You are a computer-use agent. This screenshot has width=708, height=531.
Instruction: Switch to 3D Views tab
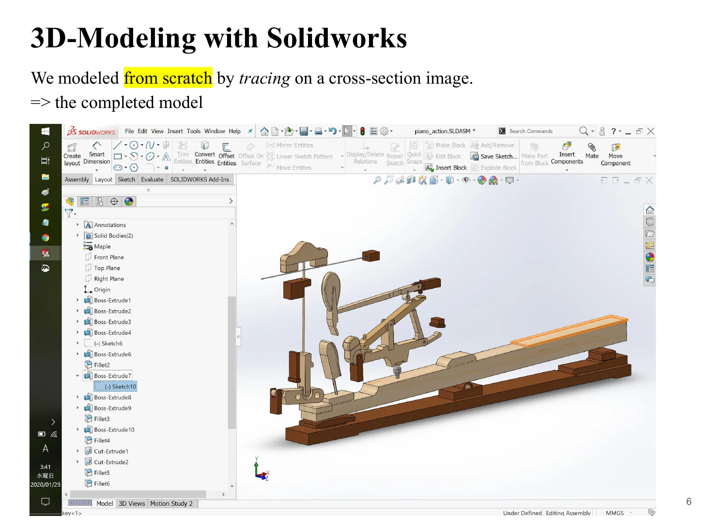pyautogui.click(x=132, y=504)
